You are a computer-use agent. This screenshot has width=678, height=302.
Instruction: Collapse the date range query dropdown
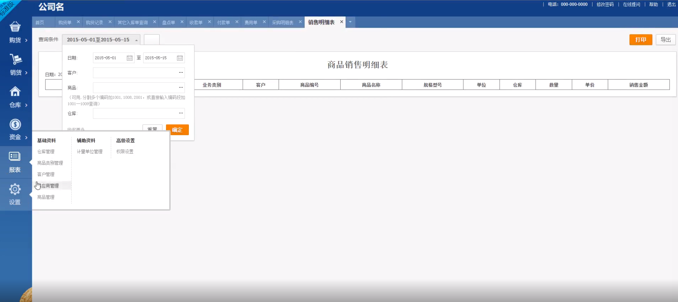coord(136,40)
